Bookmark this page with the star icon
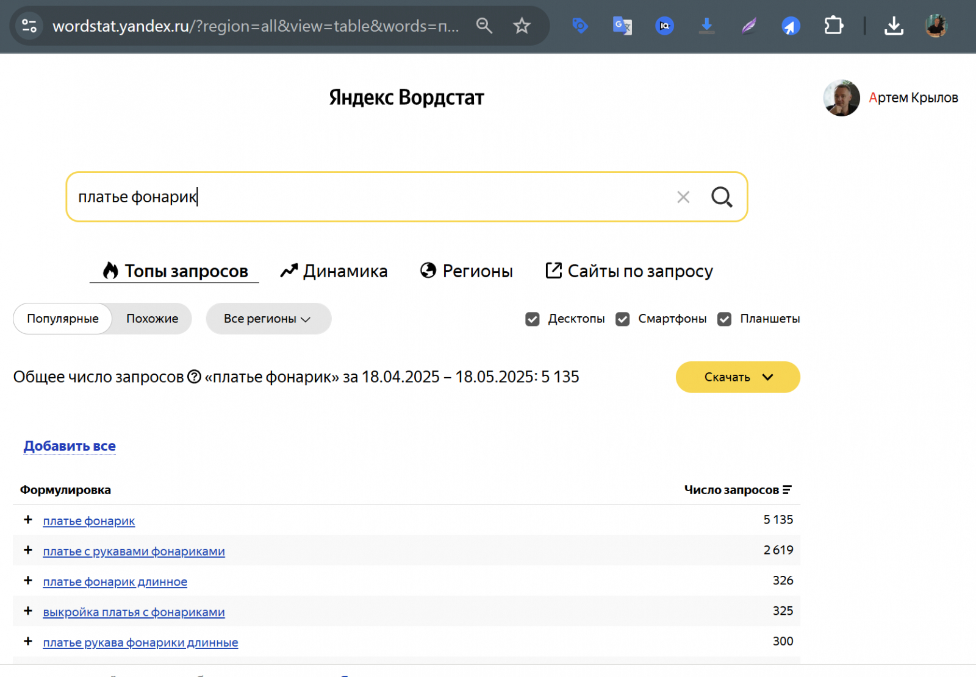The image size is (976, 677). point(522,26)
